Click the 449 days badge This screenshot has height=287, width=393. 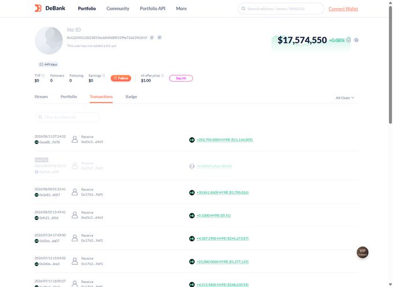(x=48, y=64)
